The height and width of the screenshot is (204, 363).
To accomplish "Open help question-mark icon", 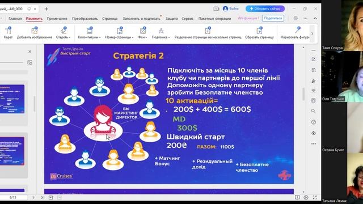I will point(314,122).
